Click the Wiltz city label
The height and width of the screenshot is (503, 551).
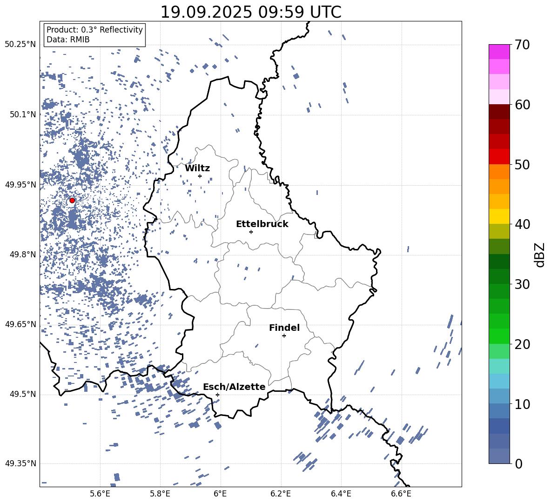click(x=197, y=168)
